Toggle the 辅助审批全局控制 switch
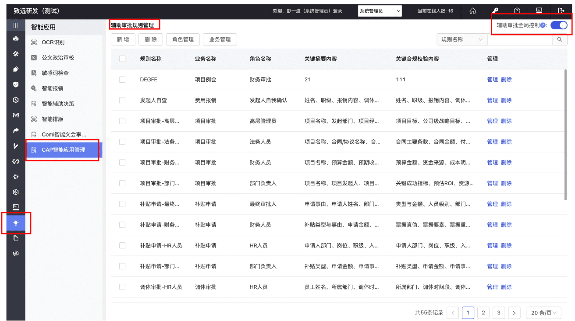 559,25
